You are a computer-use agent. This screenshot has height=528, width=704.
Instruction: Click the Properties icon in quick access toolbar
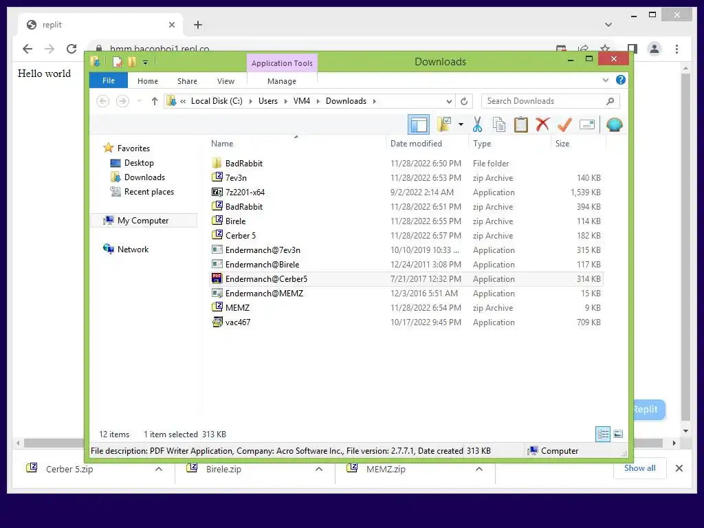click(x=117, y=61)
